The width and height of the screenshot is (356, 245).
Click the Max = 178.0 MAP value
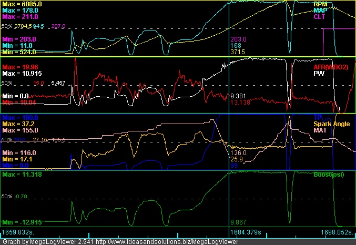click(20, 11)
